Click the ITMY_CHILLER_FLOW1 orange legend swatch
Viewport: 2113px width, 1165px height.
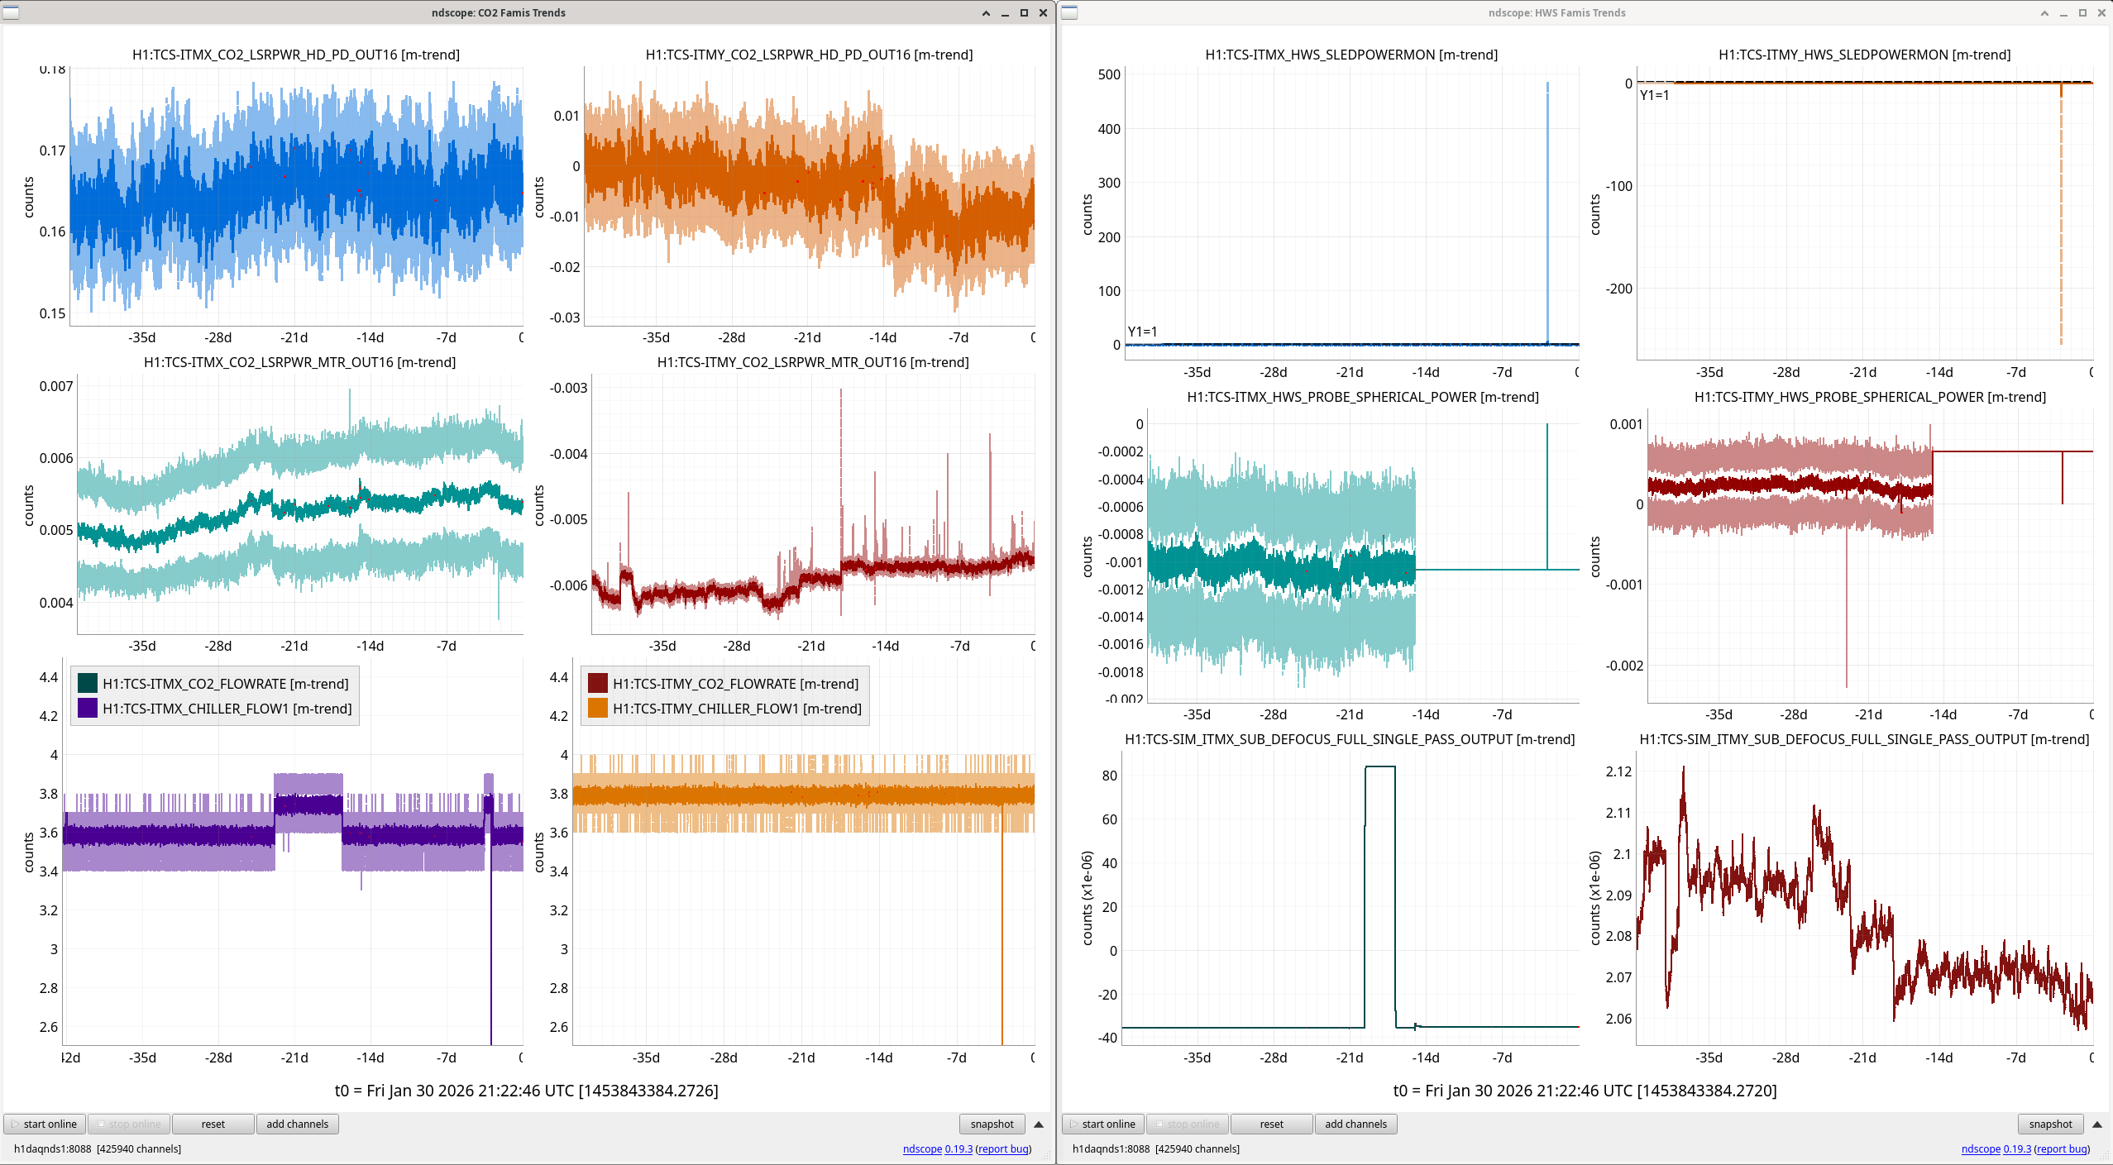(597, 708)
